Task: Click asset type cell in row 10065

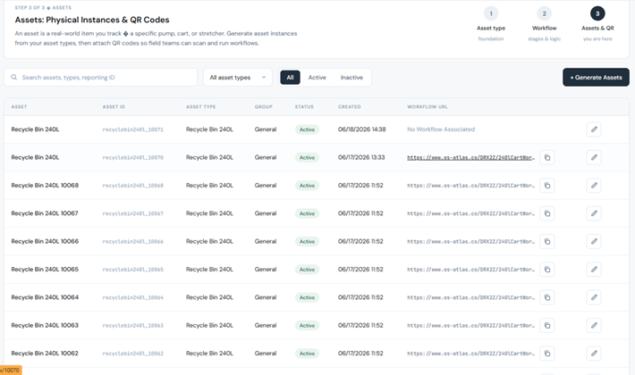Action: (209, 269)
